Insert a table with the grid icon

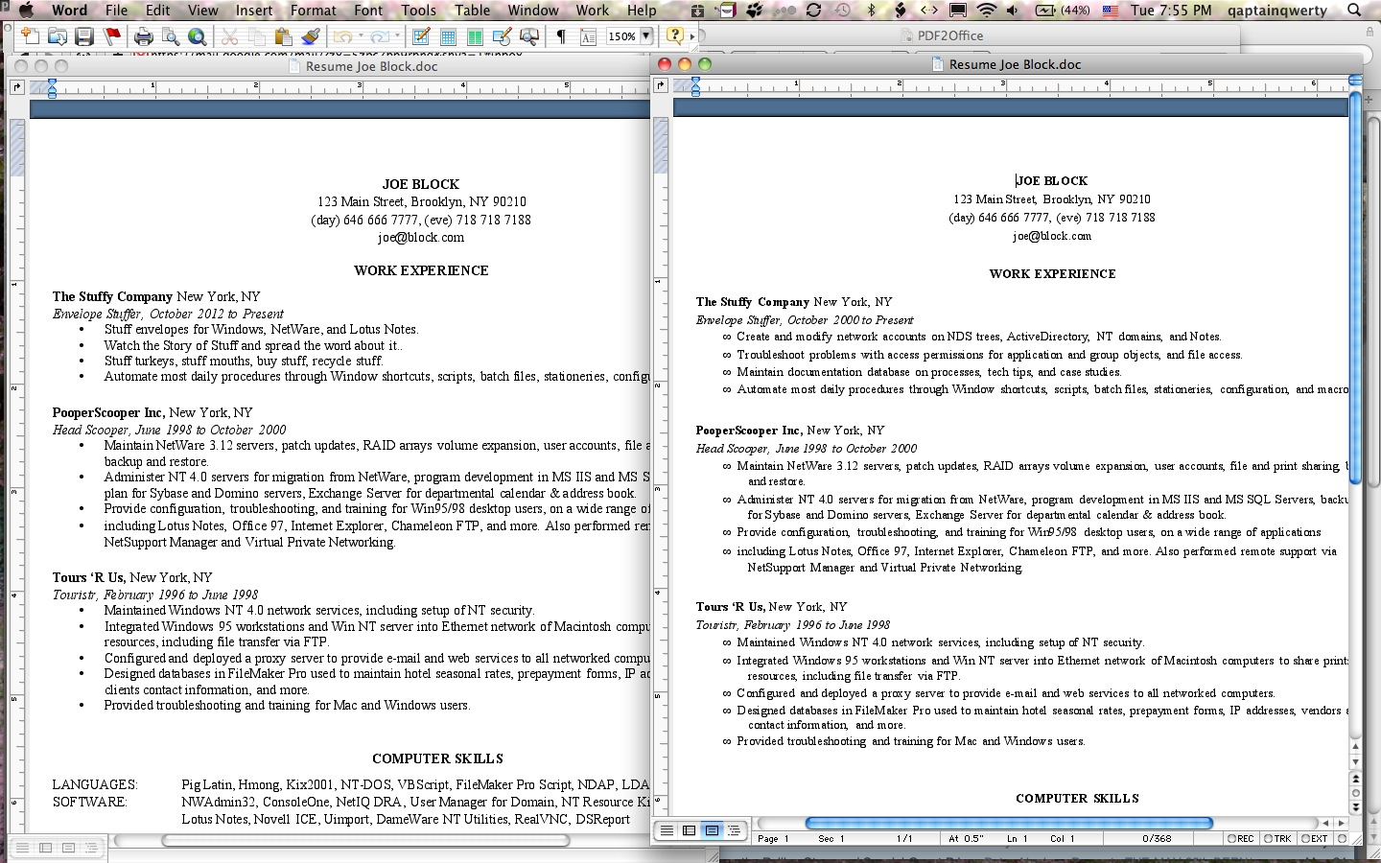click(448, 36)
